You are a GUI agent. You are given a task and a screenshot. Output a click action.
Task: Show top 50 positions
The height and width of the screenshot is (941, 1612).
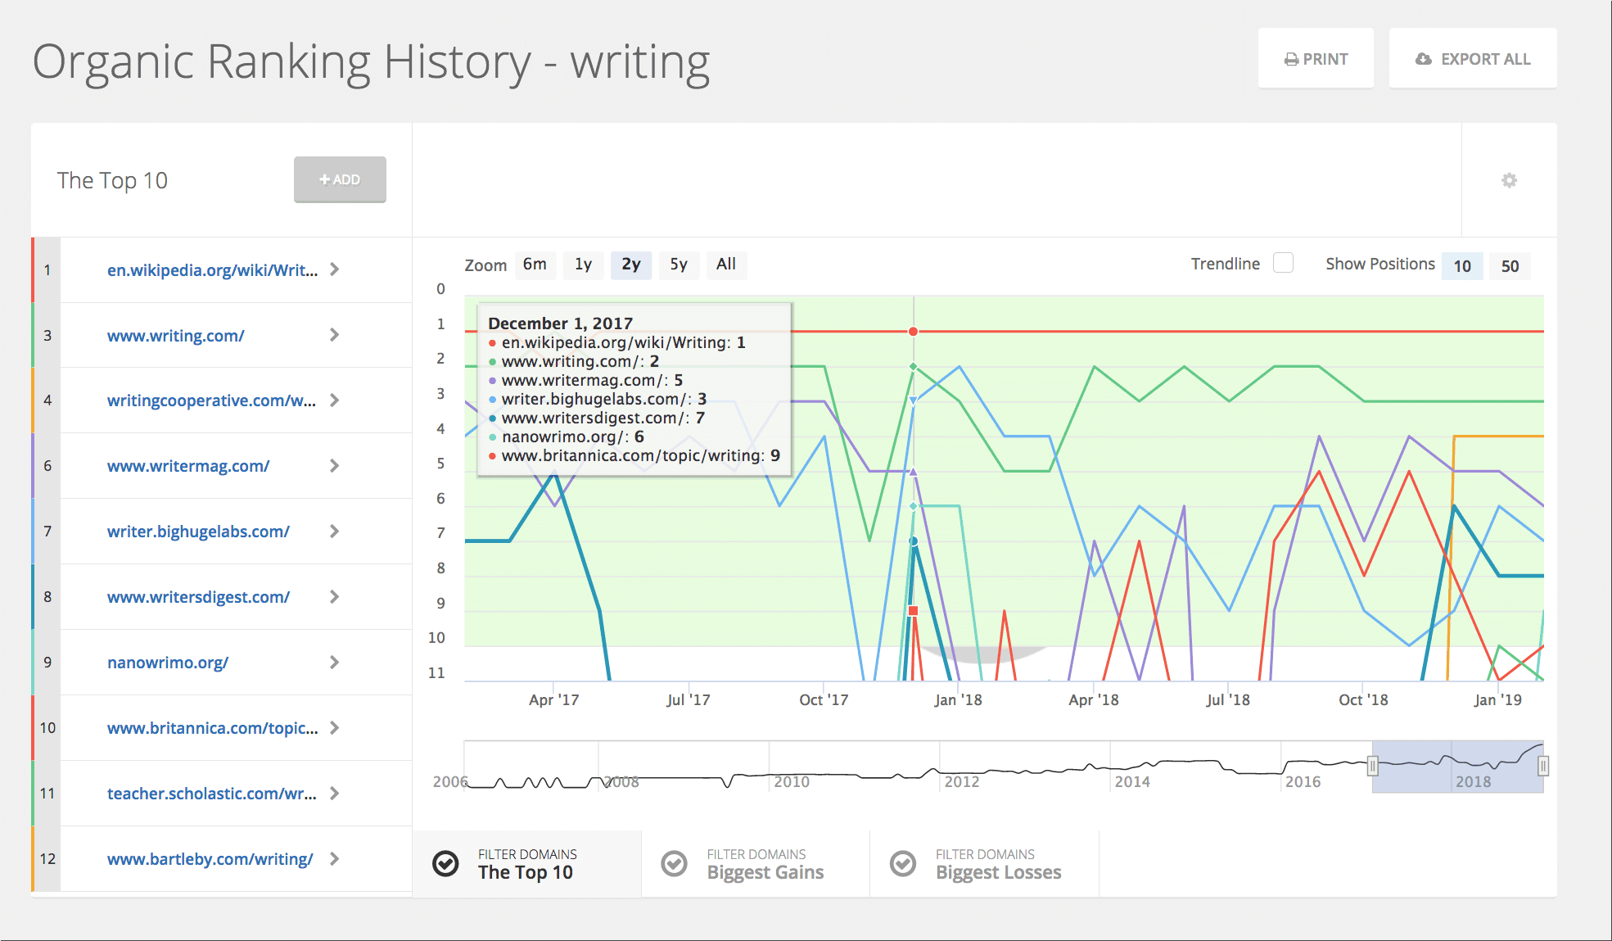(1510, 265)
